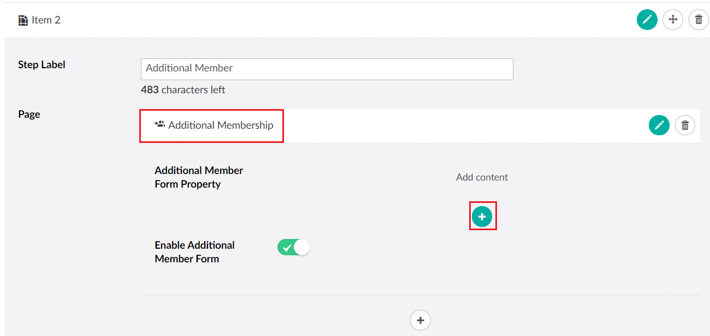Delete Item 2 using the trash icon
Viewport: 710px width, 336px height.
click(699, 20)
